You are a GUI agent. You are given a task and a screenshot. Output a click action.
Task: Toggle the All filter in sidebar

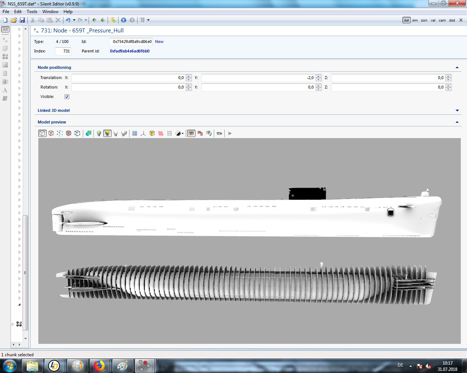5,30
